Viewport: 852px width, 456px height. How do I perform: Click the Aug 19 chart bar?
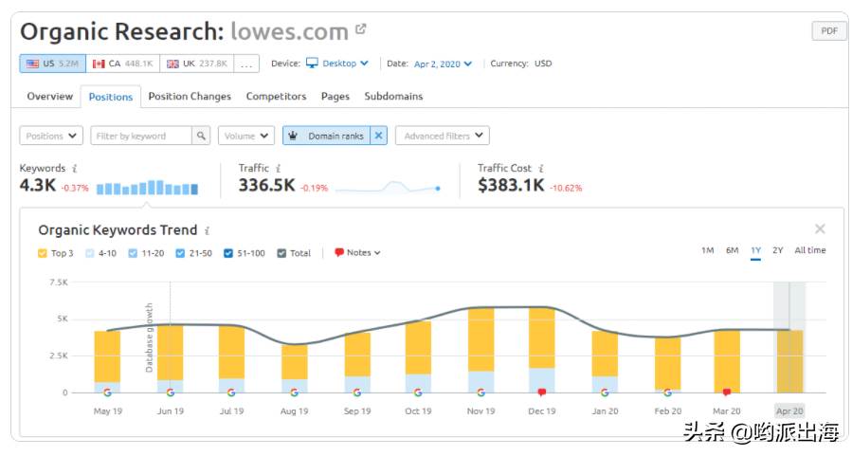pos(295,369)
